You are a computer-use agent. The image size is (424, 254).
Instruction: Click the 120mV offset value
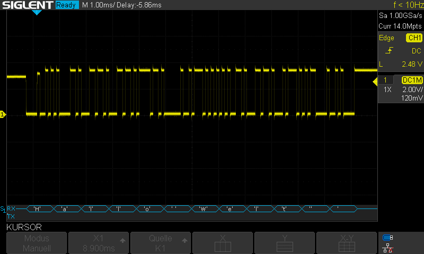click(412, 98)
